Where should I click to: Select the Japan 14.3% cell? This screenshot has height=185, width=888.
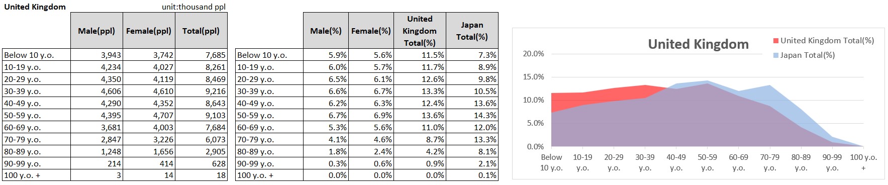coord(472,115)
